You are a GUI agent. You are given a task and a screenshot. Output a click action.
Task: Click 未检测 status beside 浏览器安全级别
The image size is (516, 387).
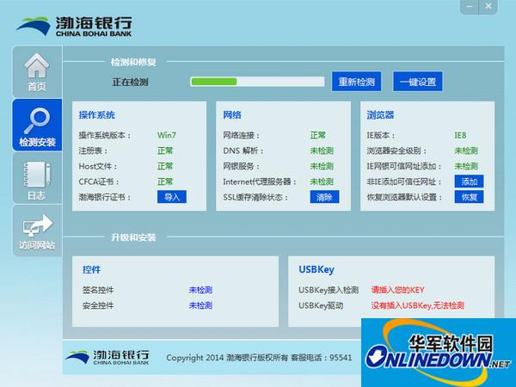click(466, 150)
